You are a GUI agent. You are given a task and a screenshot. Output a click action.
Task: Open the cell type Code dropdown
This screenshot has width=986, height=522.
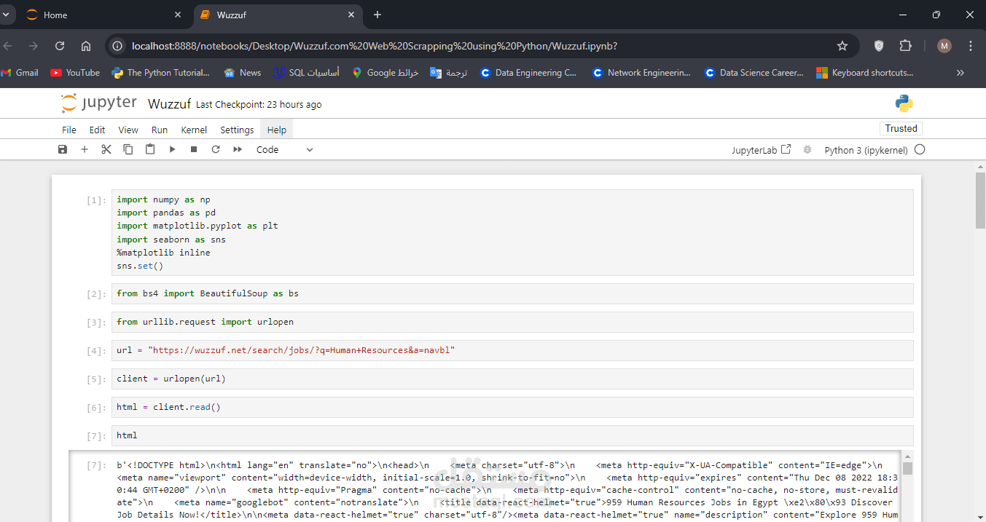click(285, 149)
